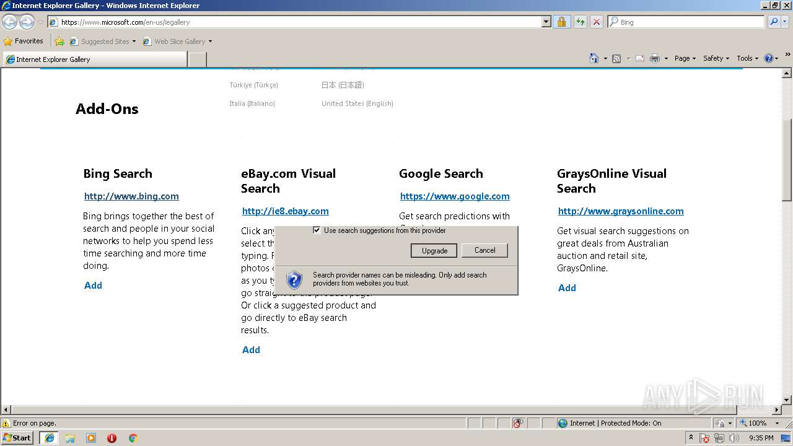The height and width of the screenshot is (446, 793).
Task: Open the Safety menu
Action: tap(716, 58)
